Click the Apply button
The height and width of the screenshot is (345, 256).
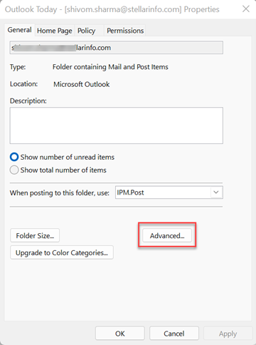click(x=228, y=334)
